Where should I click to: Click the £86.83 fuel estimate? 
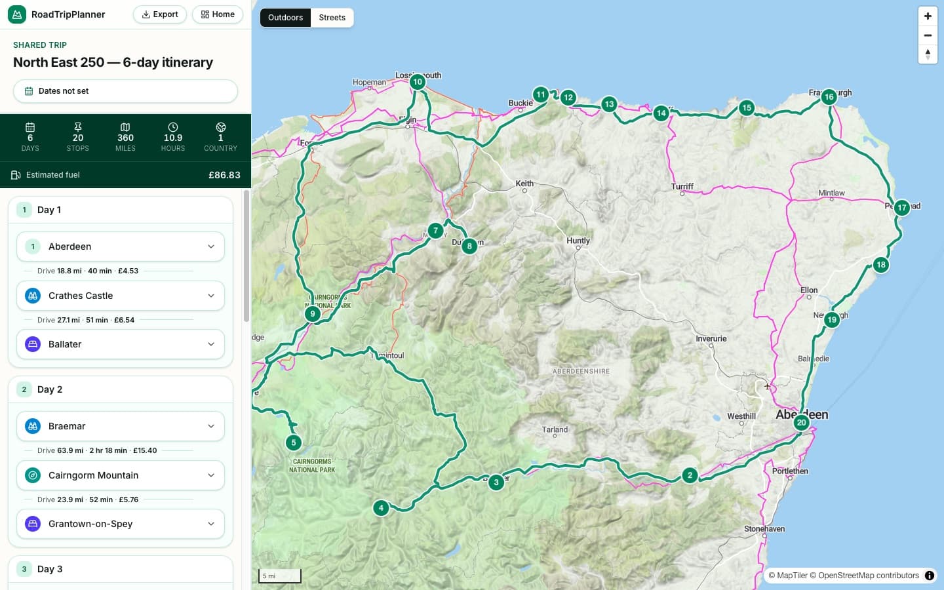click(x=224, y=175)
